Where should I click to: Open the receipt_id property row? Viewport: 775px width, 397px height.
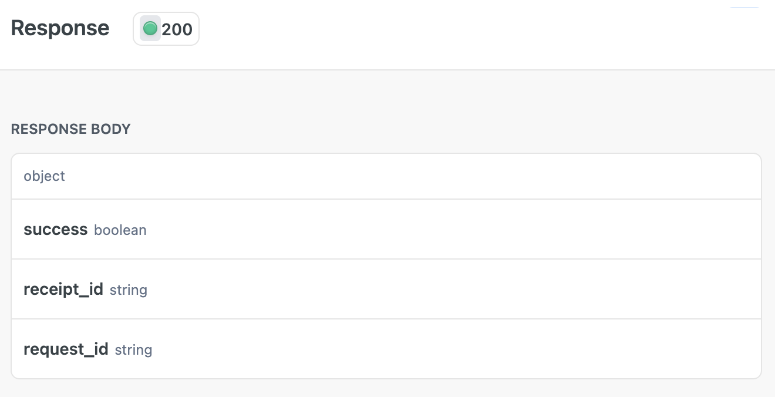(386, 290)
